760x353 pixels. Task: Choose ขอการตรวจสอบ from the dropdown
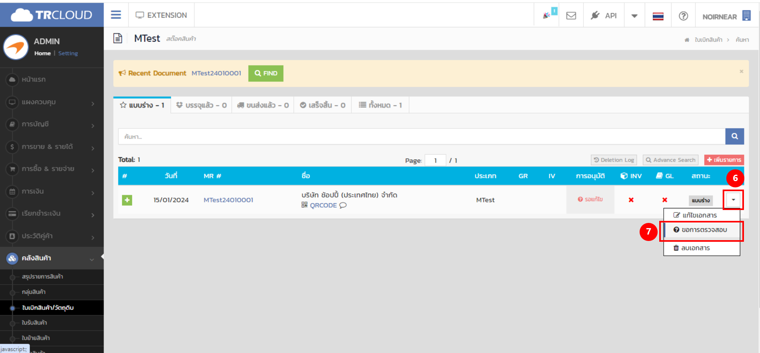(701, 230)
